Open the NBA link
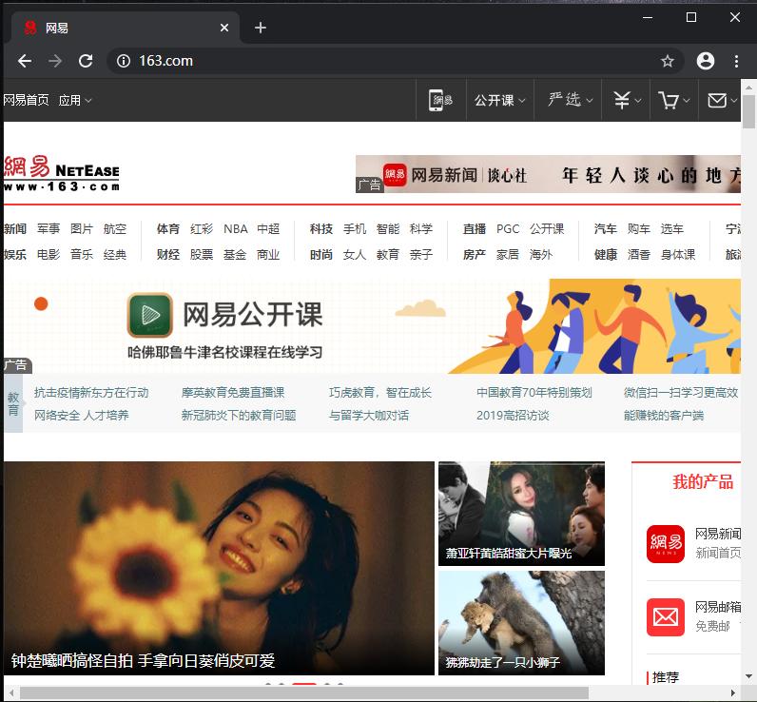The image size is (757, 702). click(236, 229)
